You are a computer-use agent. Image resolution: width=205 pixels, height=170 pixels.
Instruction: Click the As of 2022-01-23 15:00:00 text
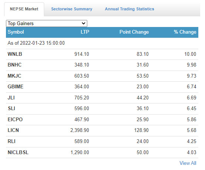coord(36,43)
